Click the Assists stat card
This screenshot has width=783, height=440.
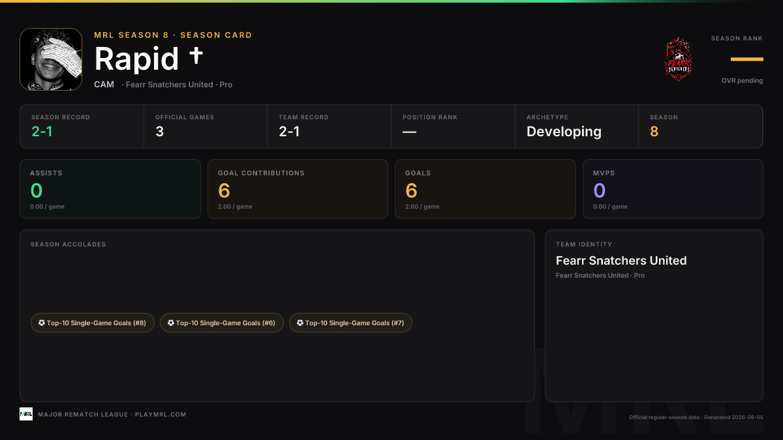(x=110, y=189)
